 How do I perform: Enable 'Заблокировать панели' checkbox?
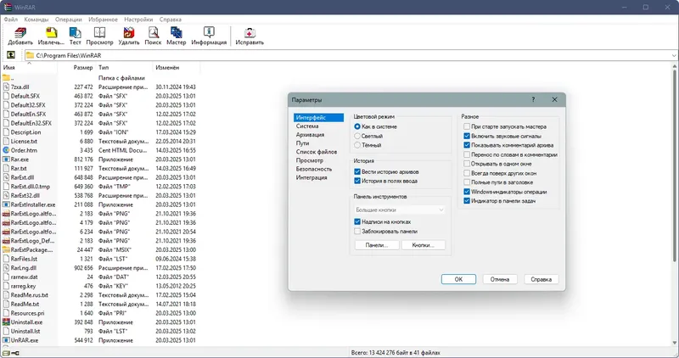coord(357,231)
